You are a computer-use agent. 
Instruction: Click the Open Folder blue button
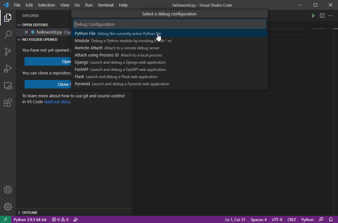tap(48, 61)
